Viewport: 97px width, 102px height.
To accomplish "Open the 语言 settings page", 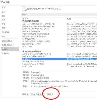I will (3, 28).
